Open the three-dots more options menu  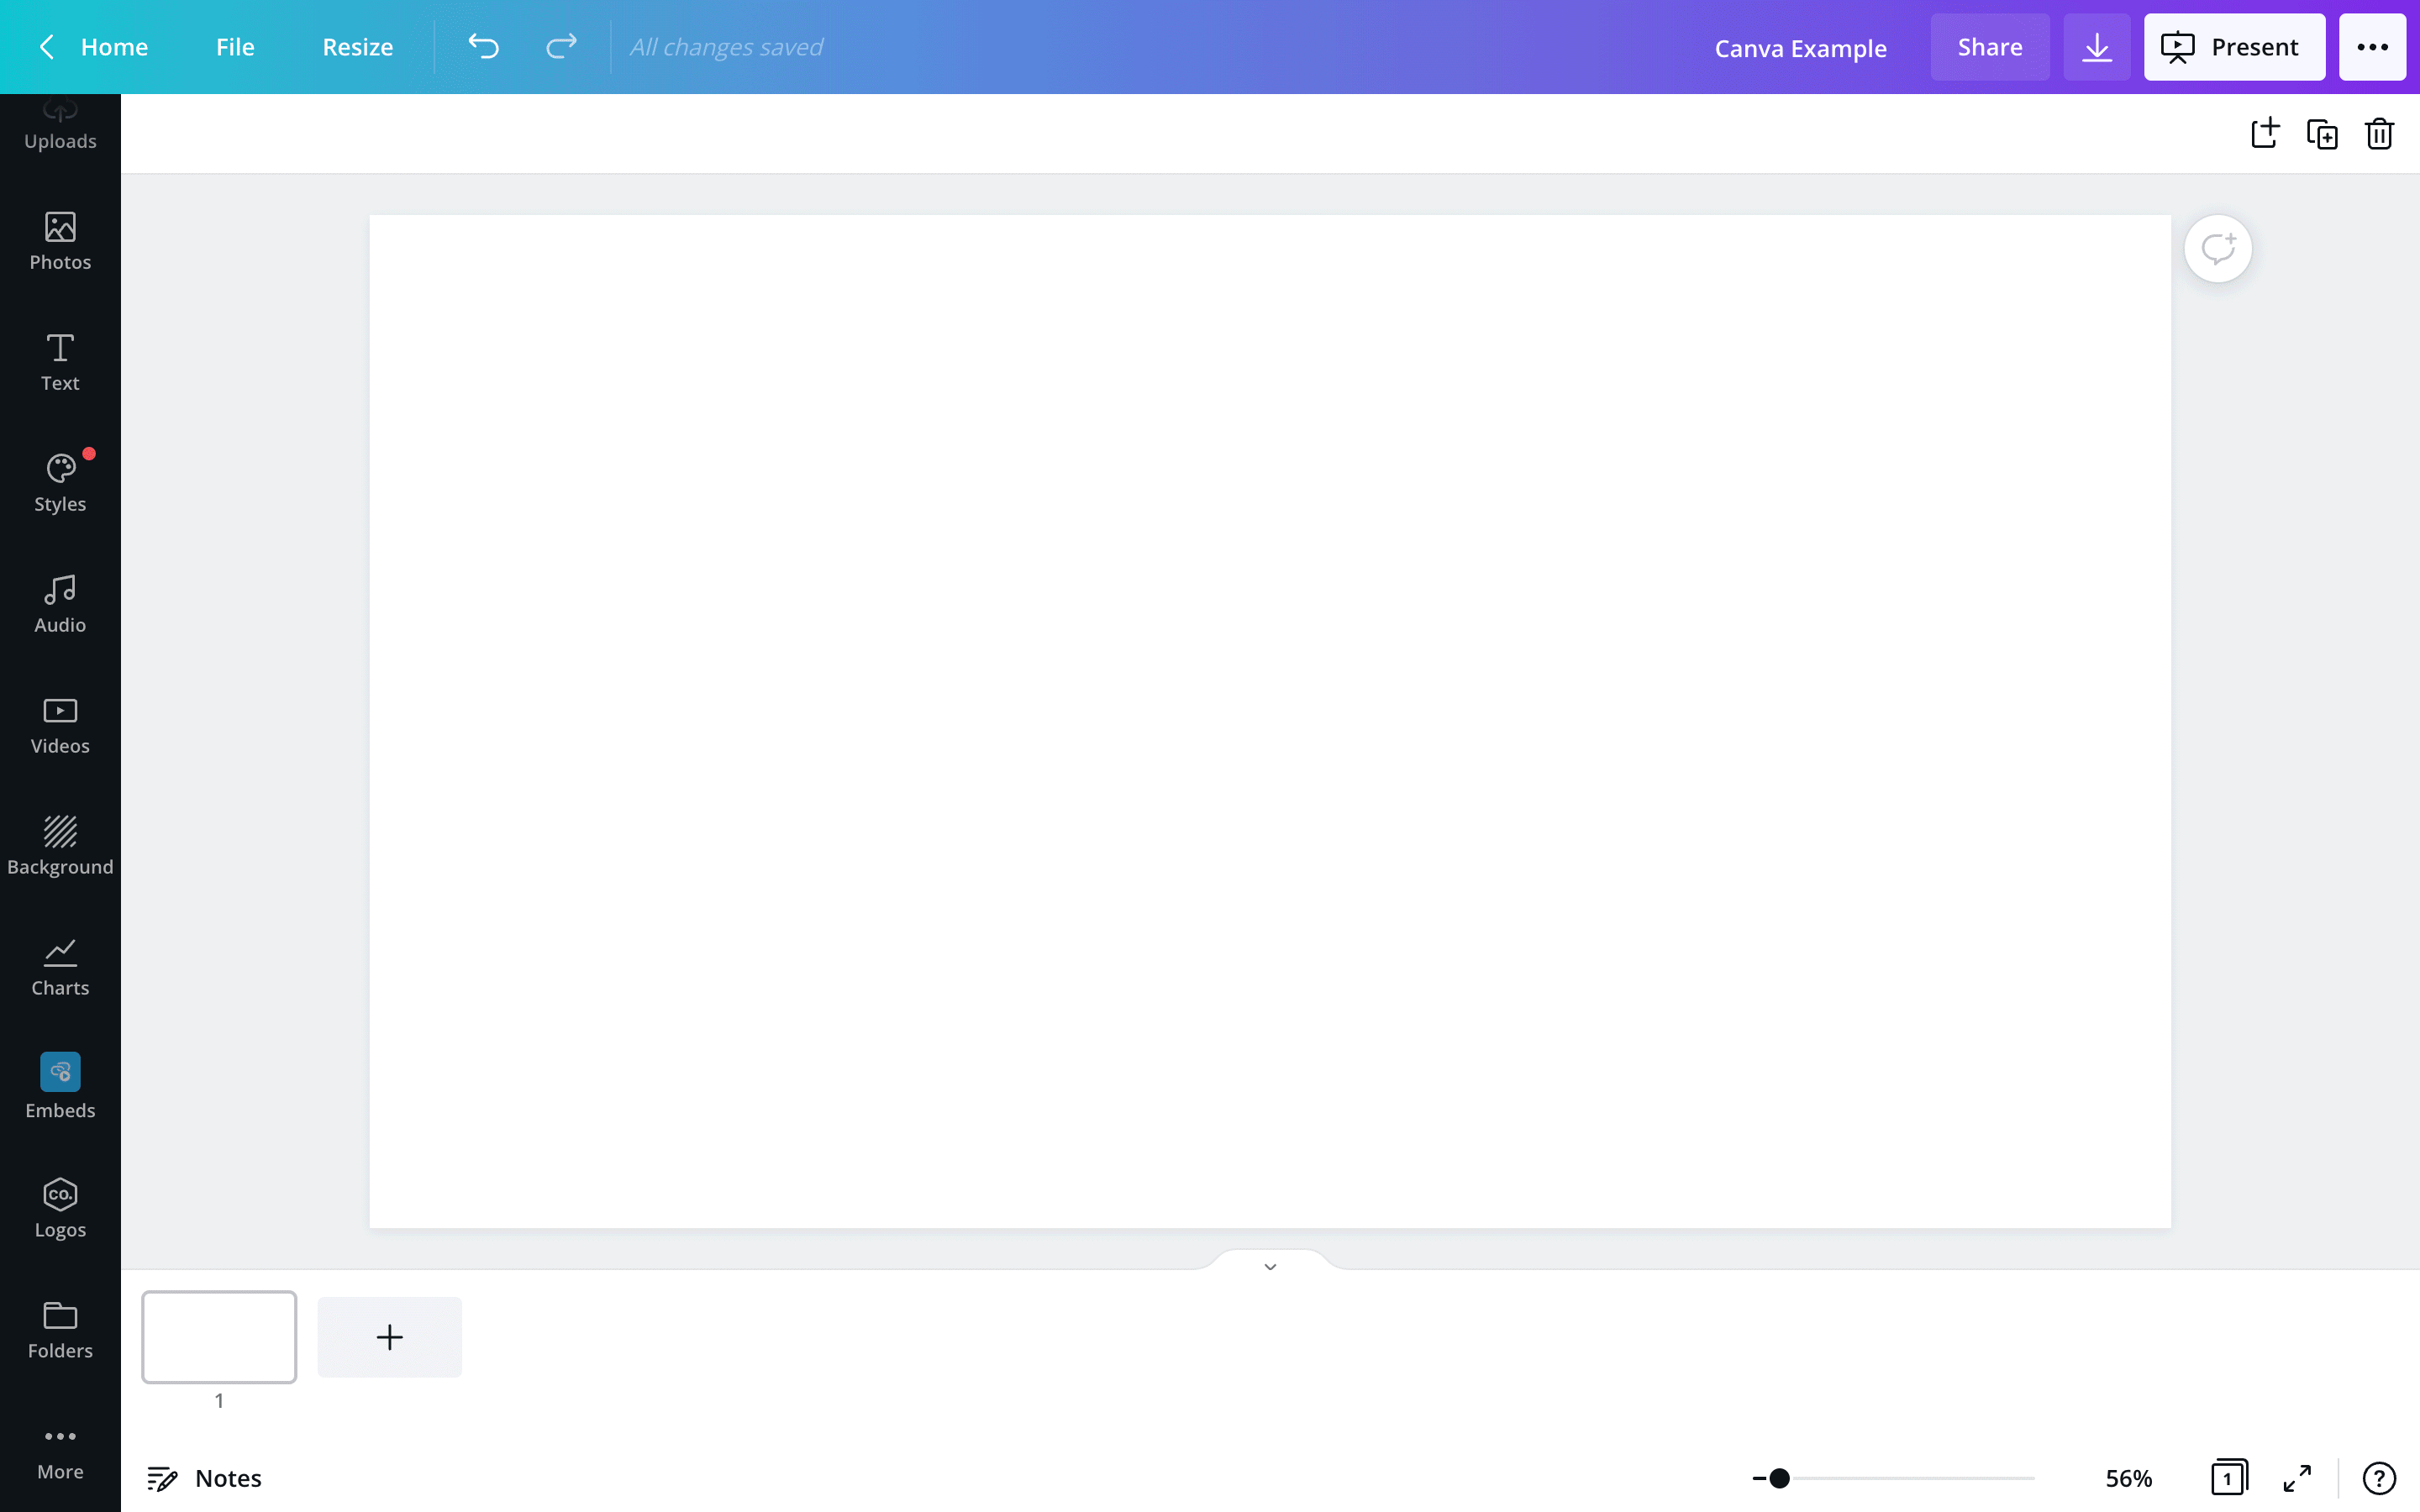[2372, 47]
